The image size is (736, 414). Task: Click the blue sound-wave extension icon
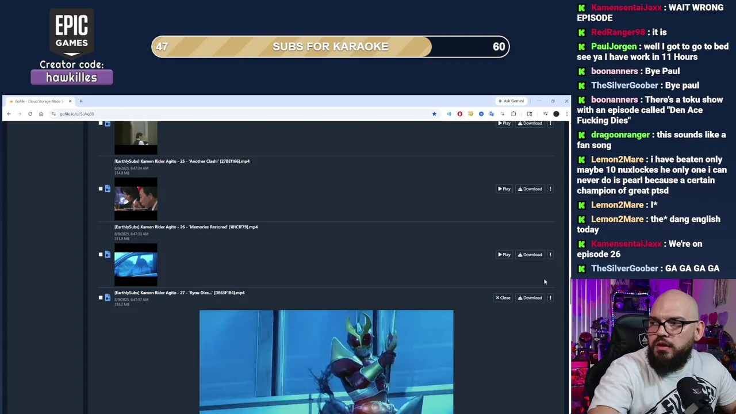(x=449, y=114)
